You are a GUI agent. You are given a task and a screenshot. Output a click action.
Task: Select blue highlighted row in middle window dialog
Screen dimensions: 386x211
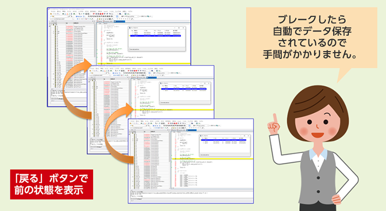[x=184, y=89]
